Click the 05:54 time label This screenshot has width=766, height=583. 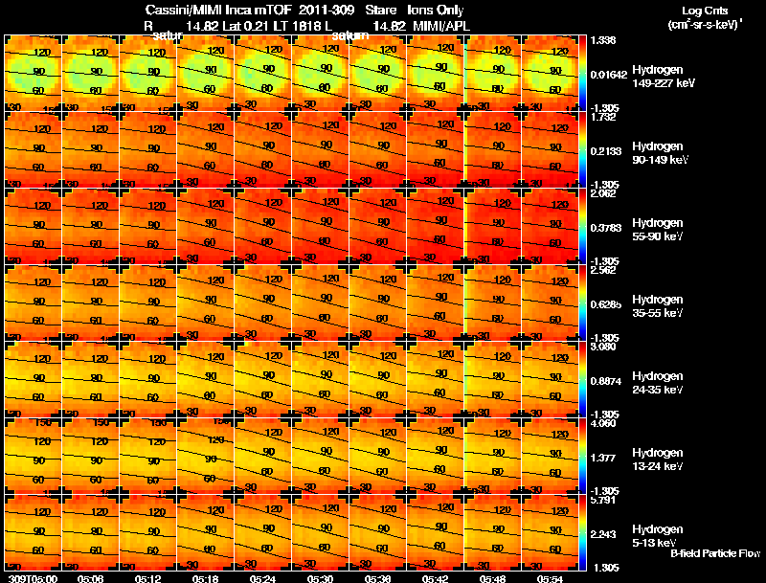[550, 578]
